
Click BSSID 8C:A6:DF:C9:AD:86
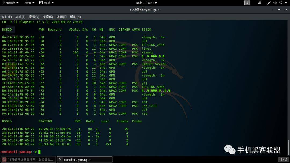(x=18, y=87)
